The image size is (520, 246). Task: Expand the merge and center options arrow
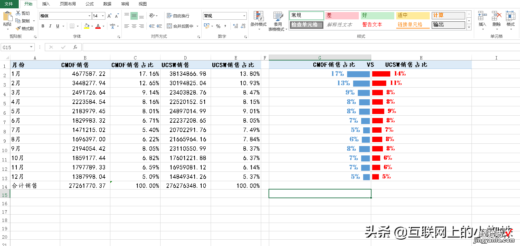point(197,26)
